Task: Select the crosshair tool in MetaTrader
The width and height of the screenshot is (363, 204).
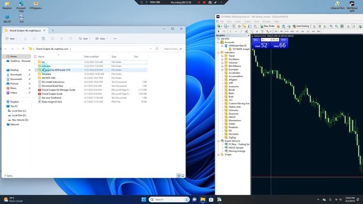Action: (x=224, y=31)
